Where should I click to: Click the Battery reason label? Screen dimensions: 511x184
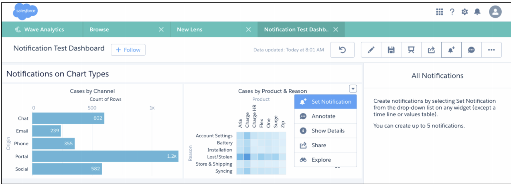[x=225, y=143]
